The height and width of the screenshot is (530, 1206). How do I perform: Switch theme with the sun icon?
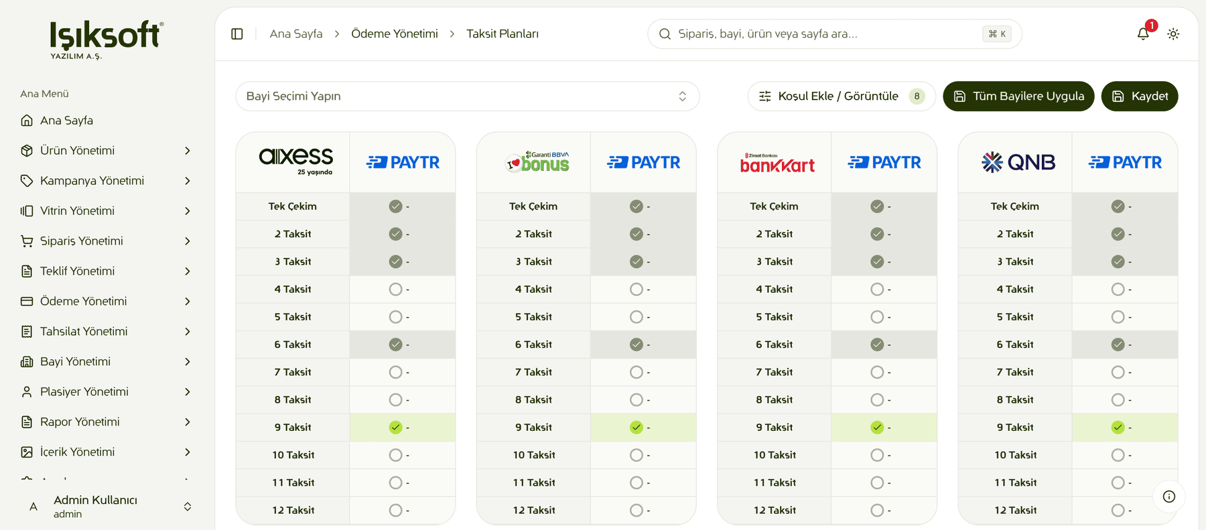coord(1173,34)
